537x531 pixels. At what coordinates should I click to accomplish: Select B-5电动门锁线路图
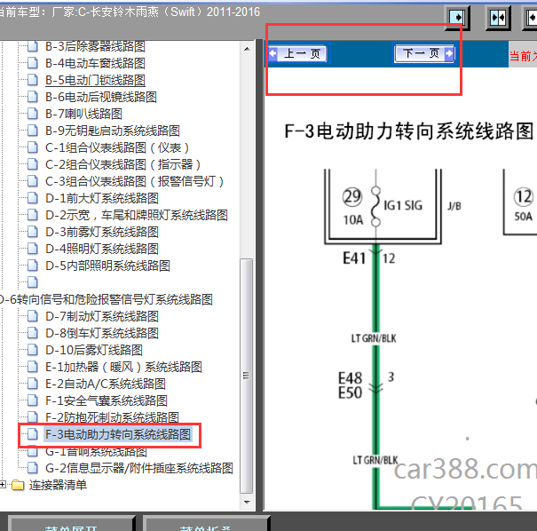[95, 80]
